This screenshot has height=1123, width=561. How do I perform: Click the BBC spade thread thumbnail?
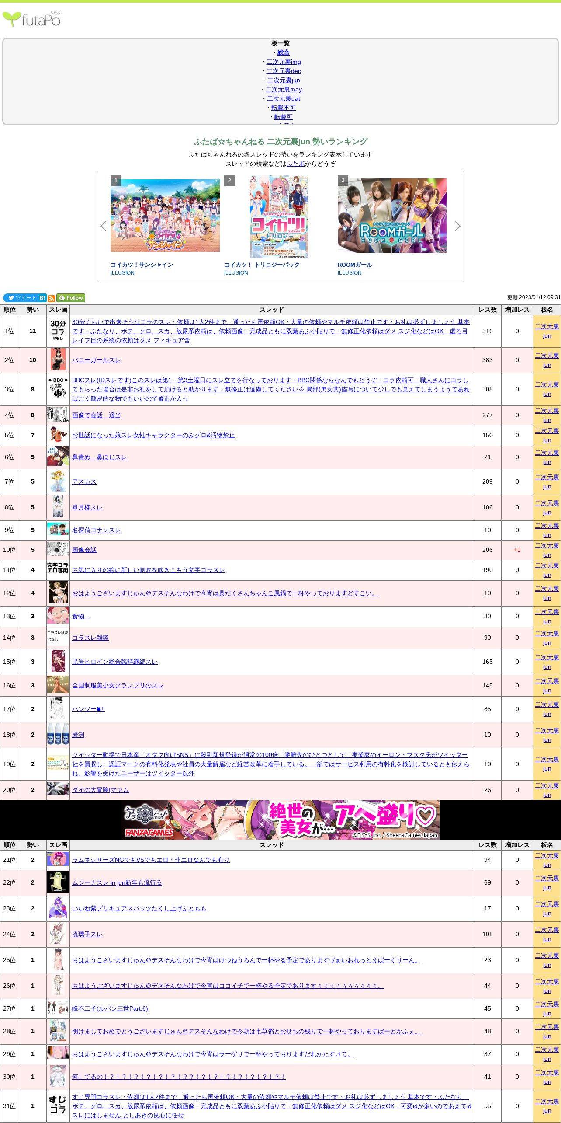[58, 389]
